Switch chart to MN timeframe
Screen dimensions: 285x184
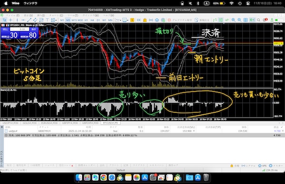tap(110, 20)
